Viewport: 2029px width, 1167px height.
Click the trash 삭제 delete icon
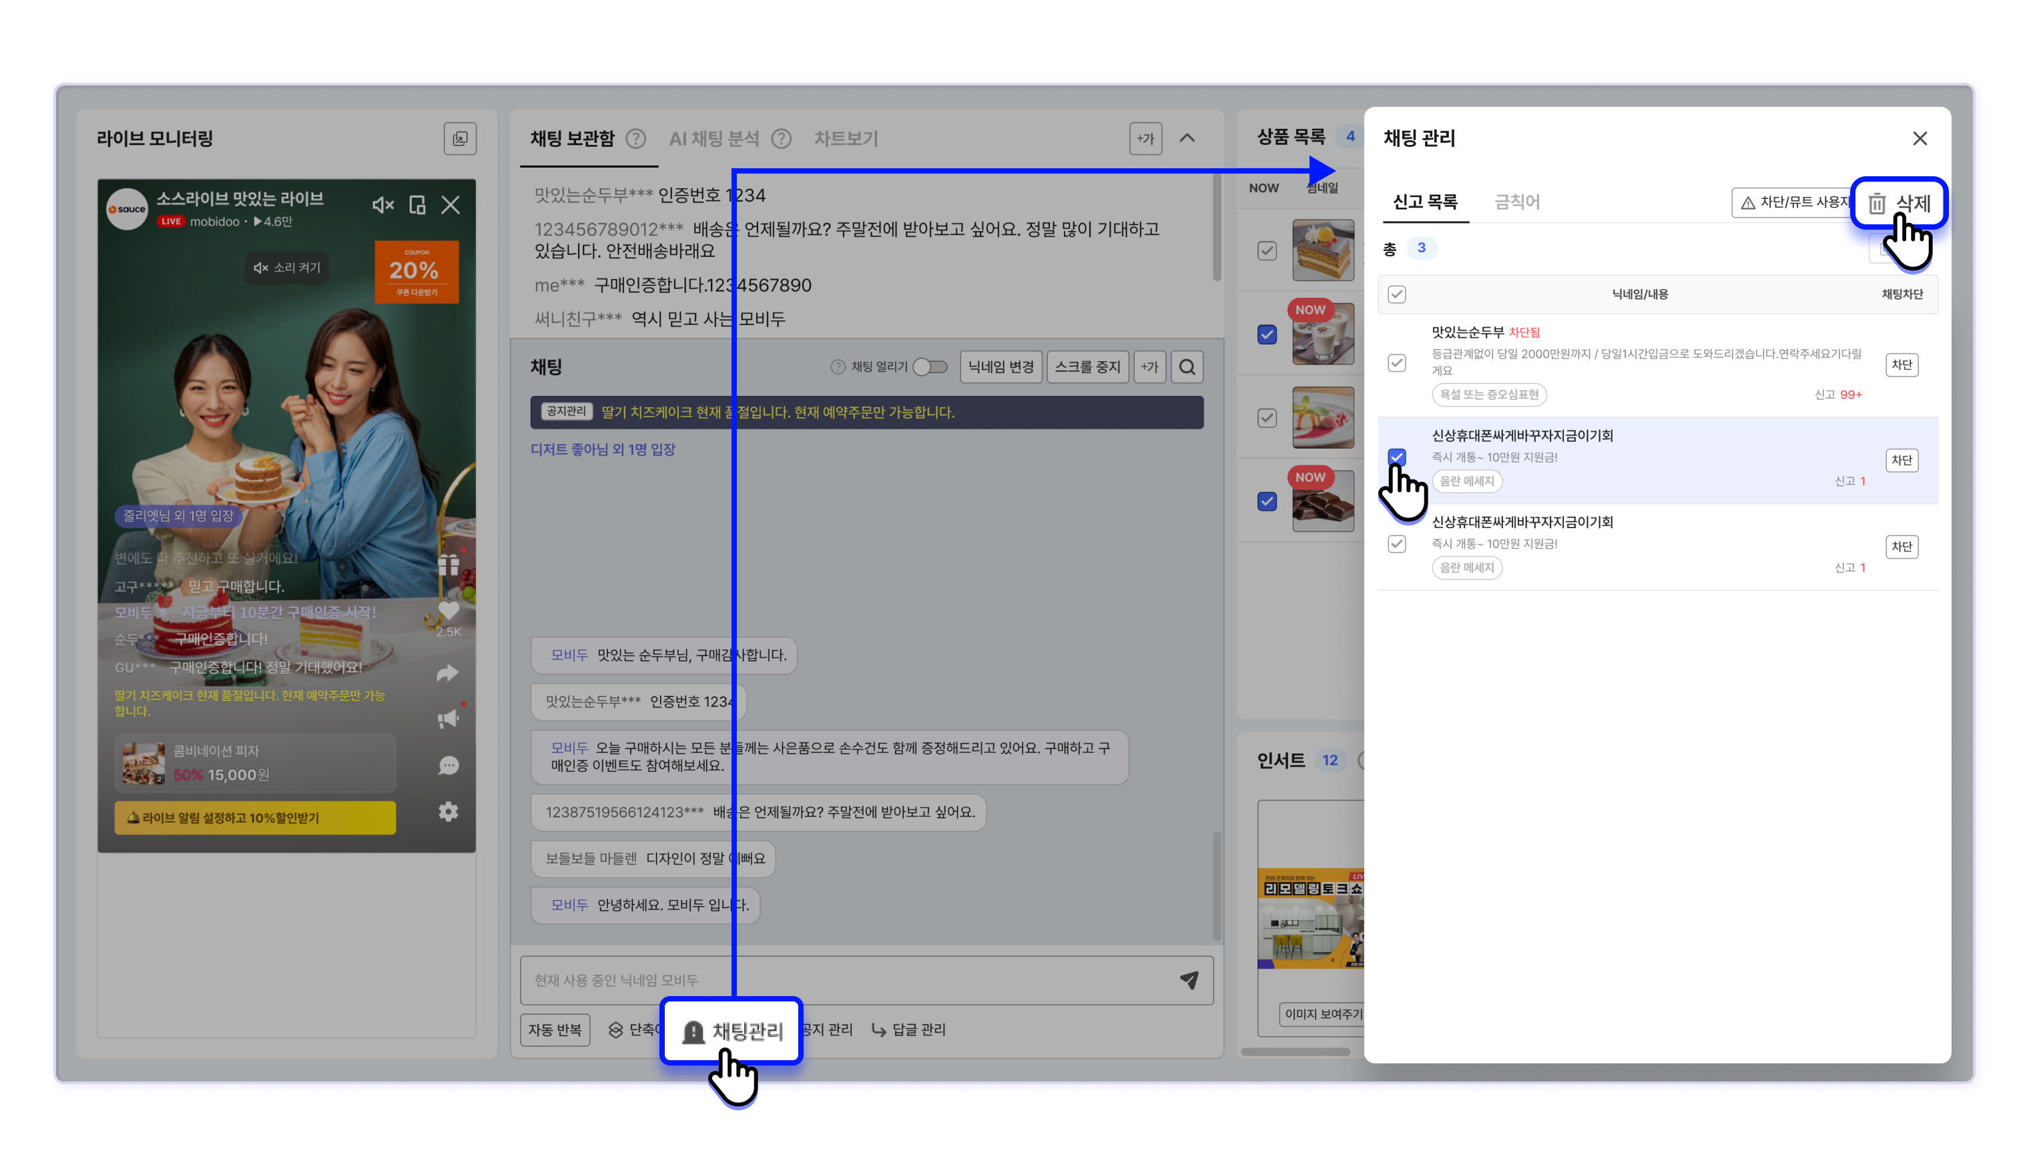click(1877, 204)
